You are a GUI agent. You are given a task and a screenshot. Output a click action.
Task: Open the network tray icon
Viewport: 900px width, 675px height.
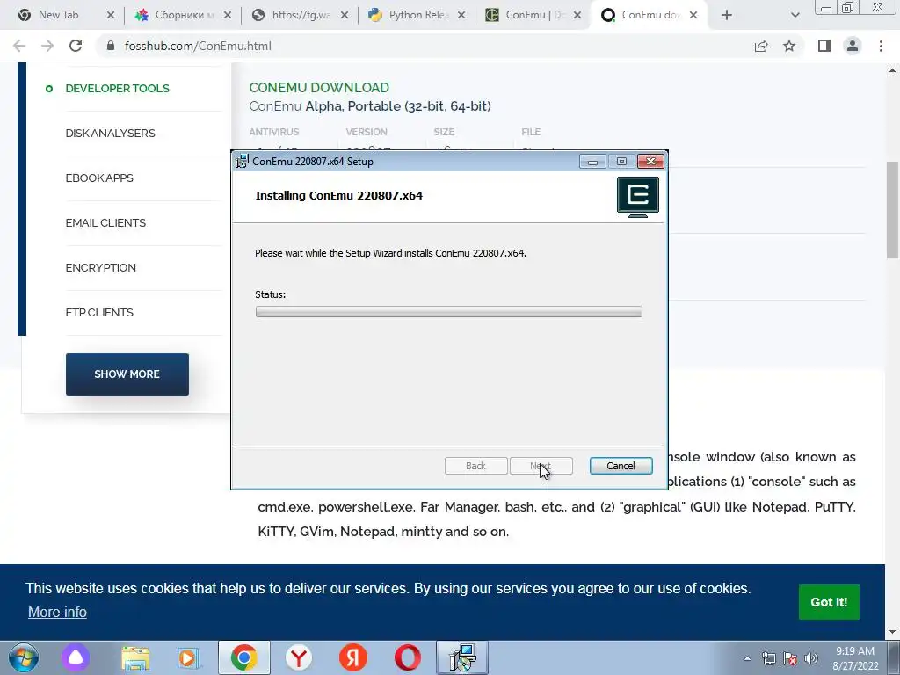[768, 658]
